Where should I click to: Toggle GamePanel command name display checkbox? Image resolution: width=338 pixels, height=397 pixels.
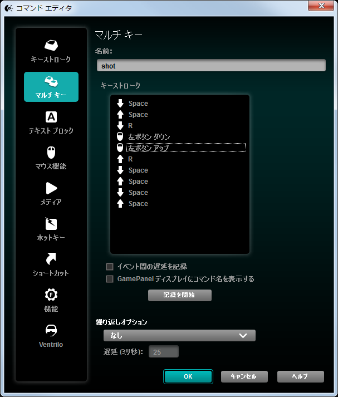110,279
